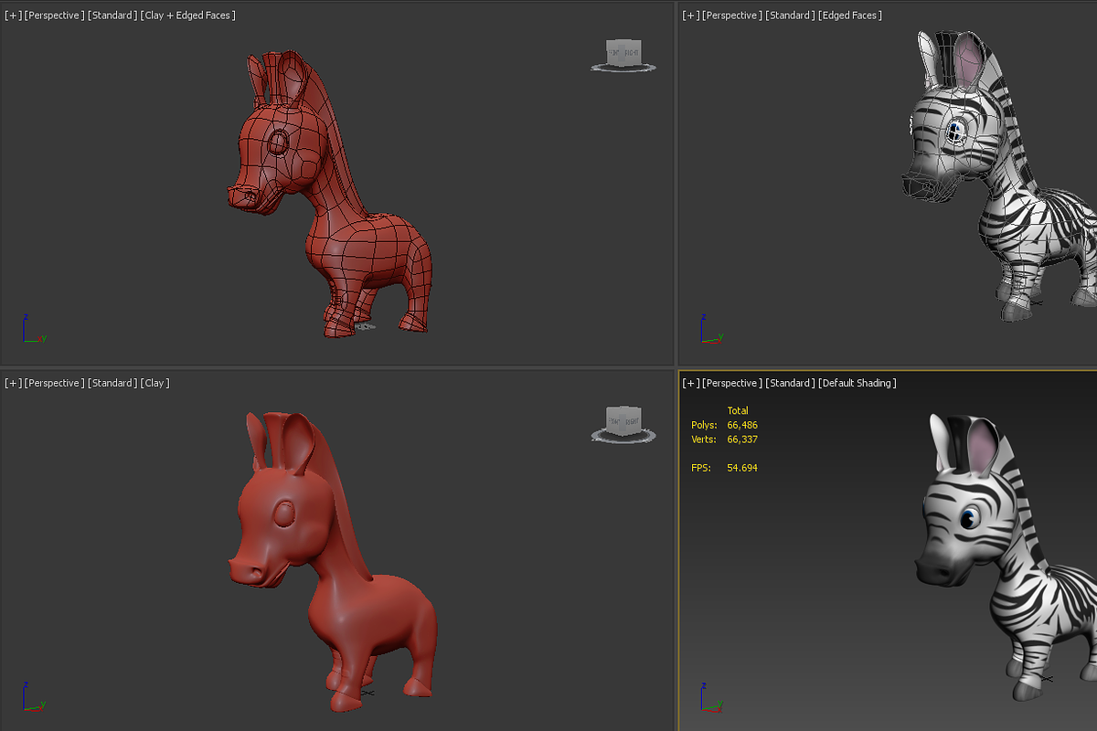Open the [Clay + Edged Faces] shading menu

point(187,16)
